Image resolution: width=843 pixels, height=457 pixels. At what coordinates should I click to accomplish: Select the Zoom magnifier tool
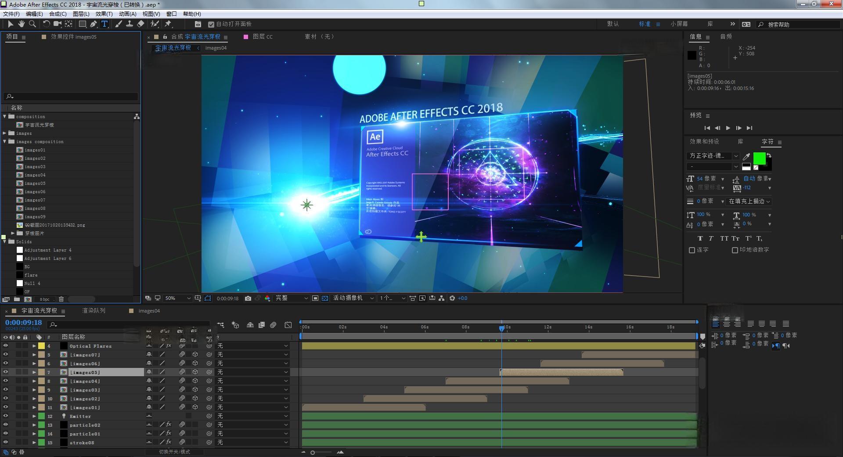coord(32,24)
